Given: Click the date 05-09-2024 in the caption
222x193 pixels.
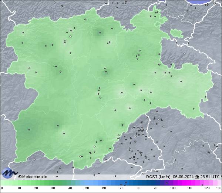Looking at the screenshot, I should pos(183,177).
